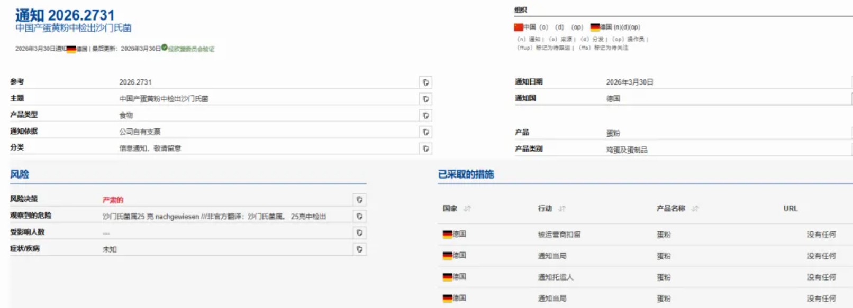The image size is (853, 308).
Task: Click the URL column header
Action: pyautogui.click(x=791, y=209)
